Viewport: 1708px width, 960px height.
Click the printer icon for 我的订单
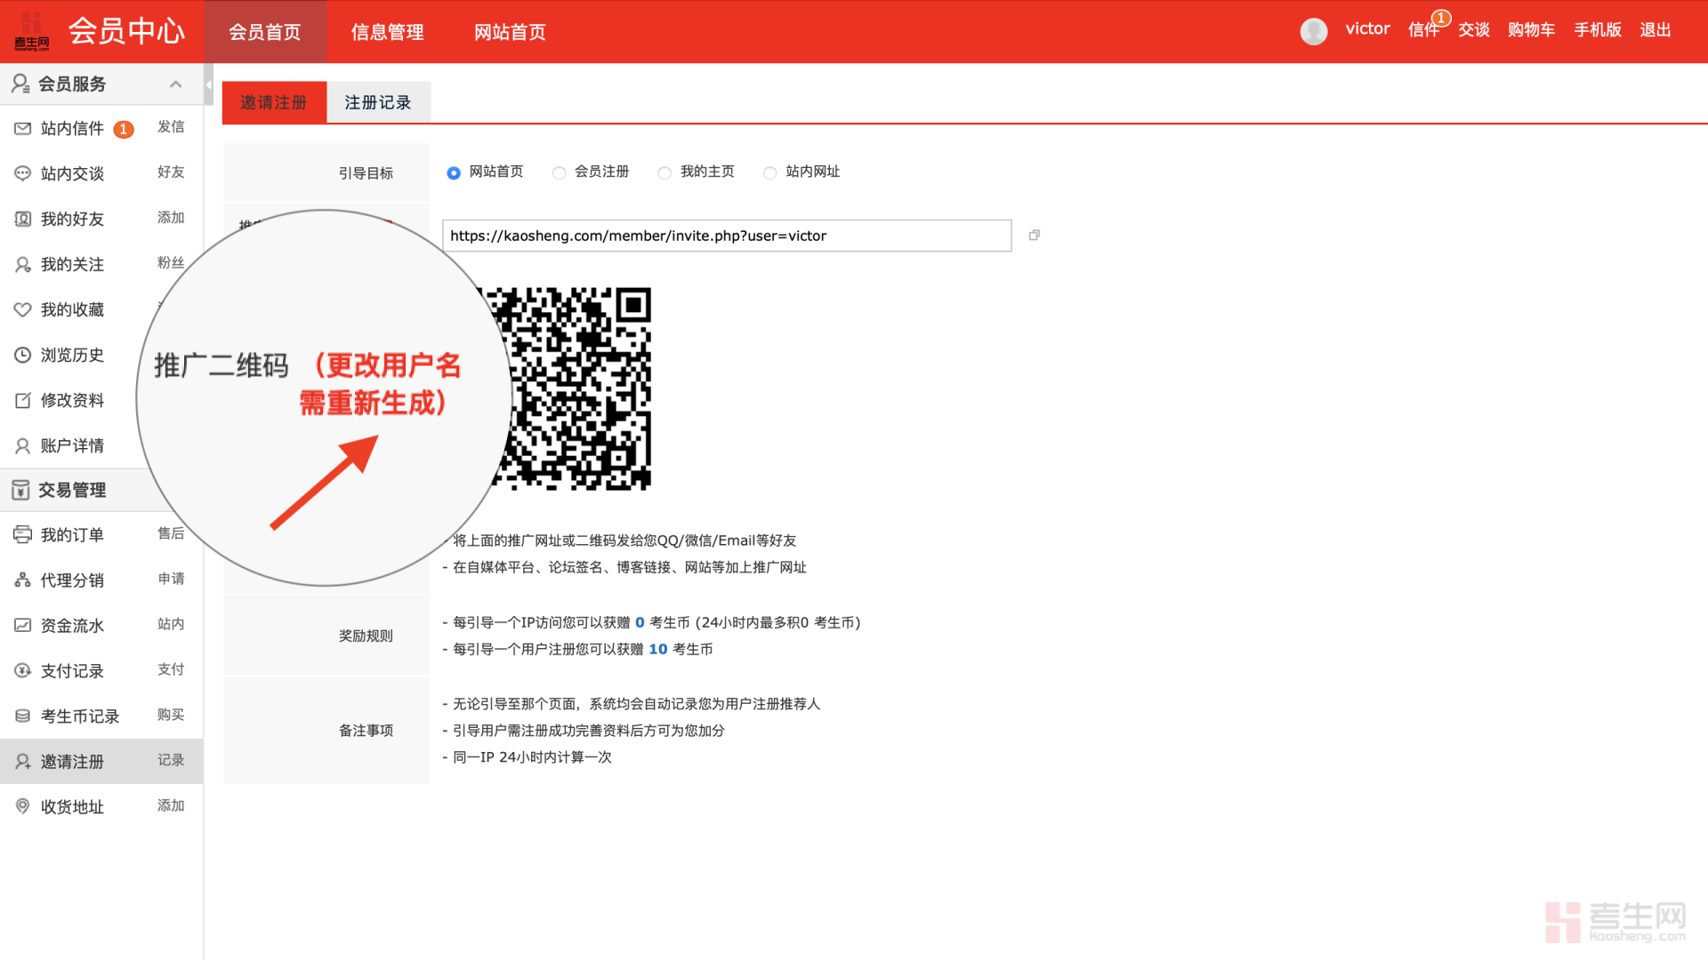pos(22,534)
